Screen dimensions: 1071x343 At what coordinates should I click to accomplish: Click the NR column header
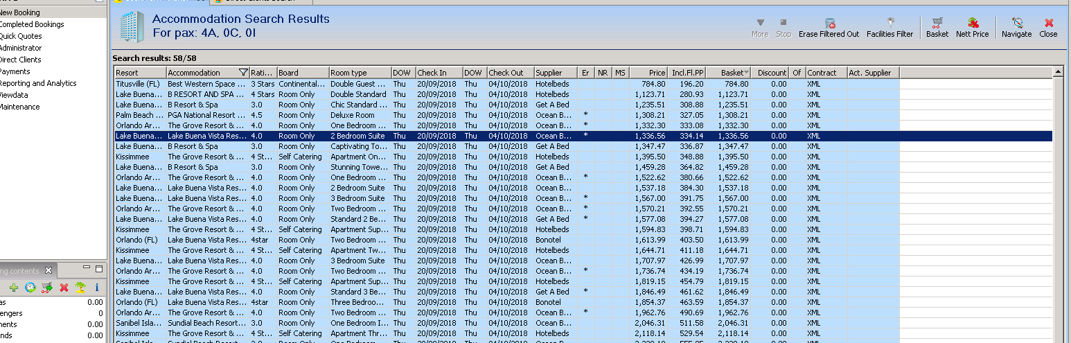click(603, 73)
